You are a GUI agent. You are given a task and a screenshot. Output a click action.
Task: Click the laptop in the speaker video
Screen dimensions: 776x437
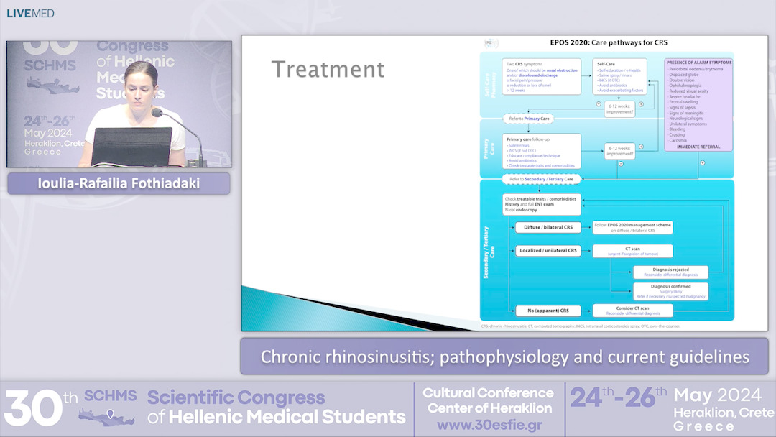coord(131,147)
